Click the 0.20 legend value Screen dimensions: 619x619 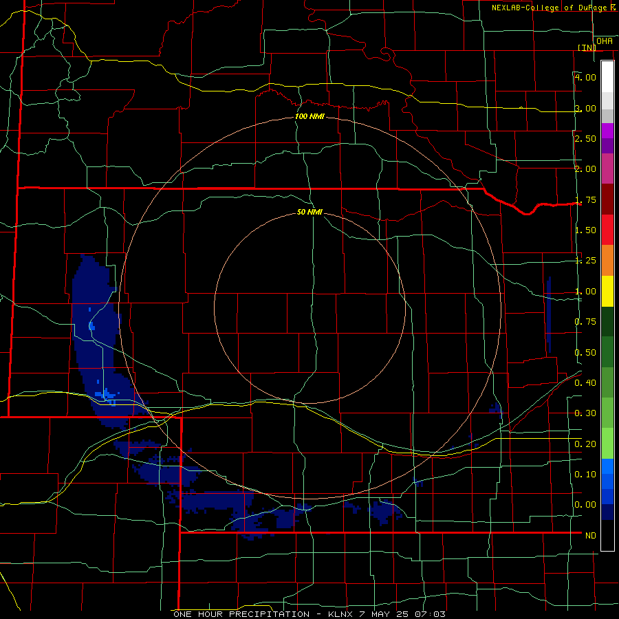[585, 444]
